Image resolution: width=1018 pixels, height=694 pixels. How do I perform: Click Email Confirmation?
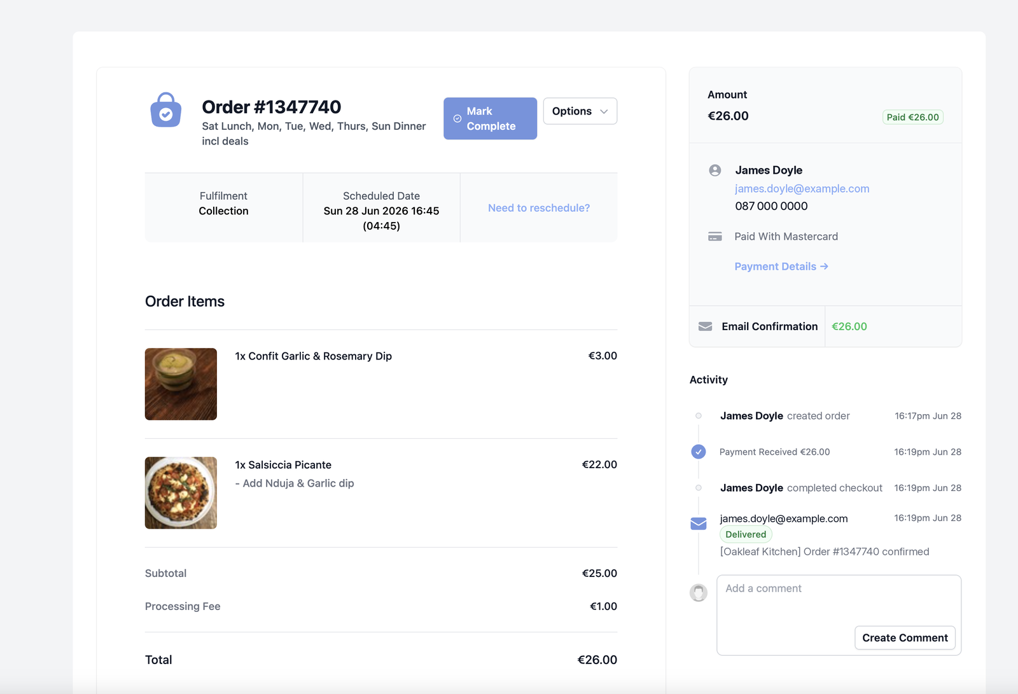(769, 326)
